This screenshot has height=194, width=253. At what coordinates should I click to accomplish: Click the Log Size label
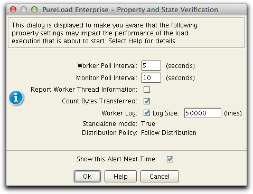click(x=165, y=113)
